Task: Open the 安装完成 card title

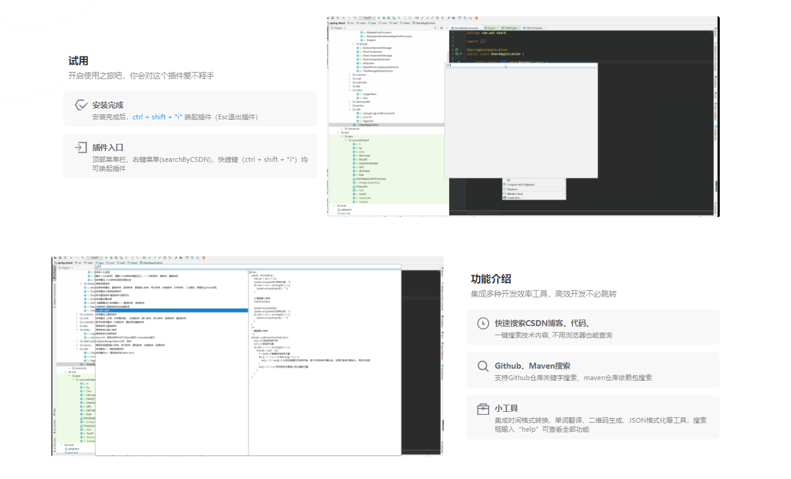Action: point(108,105)
